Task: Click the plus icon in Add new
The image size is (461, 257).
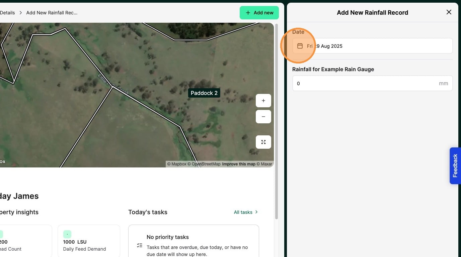Action: pos(248,13)
